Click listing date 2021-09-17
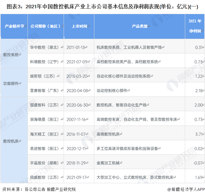 click(x=76, y=177)
